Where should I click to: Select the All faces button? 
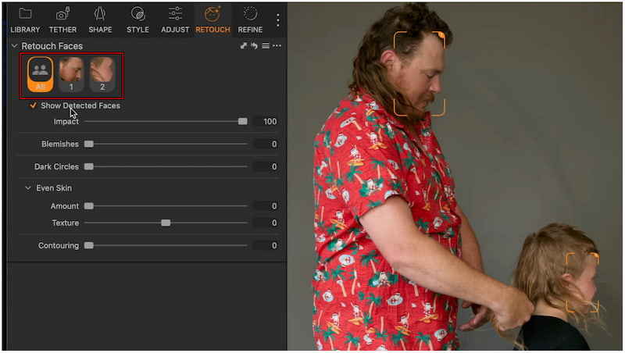pyautogui.click(x=40, y=75)
